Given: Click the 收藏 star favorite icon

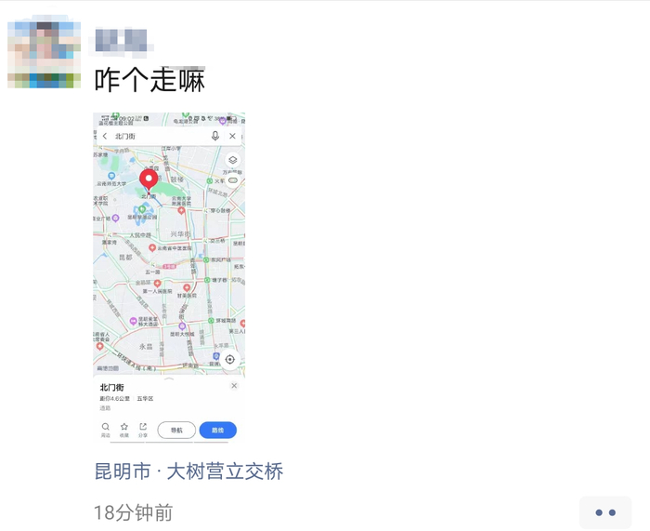Looking at the screenshot, I should click(x=123, y=430).
